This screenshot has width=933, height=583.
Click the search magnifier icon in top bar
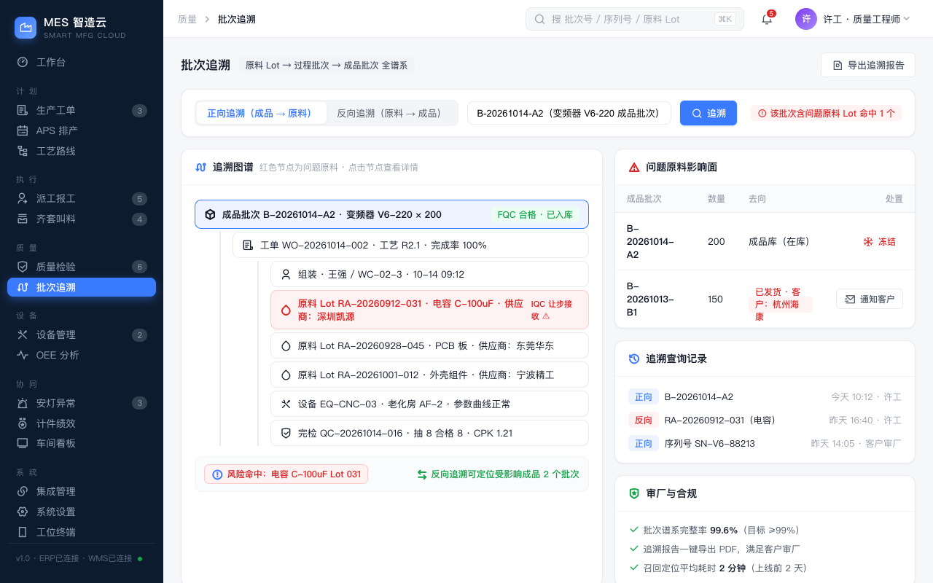click(540, 19)
